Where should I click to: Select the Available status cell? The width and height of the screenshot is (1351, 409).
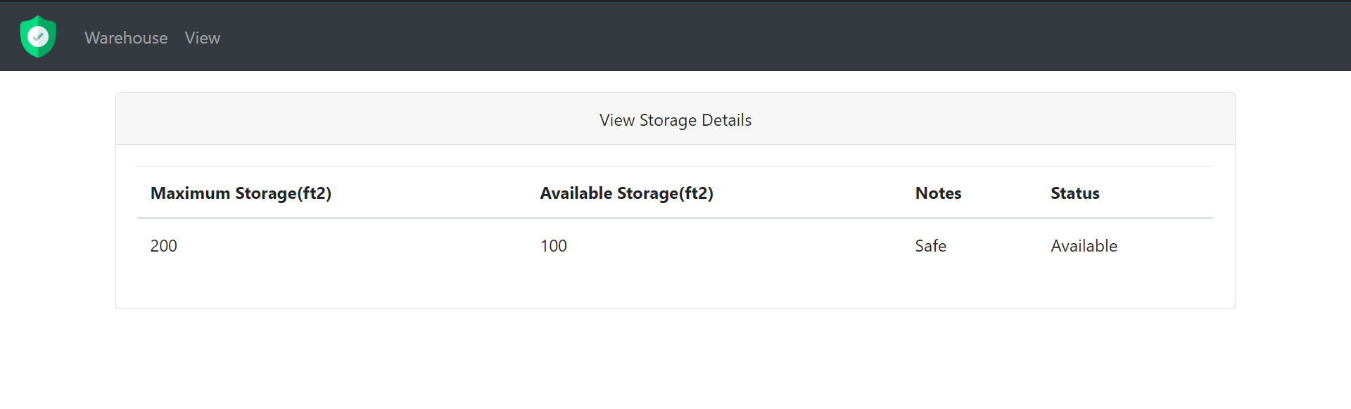tap(1084, 246)
